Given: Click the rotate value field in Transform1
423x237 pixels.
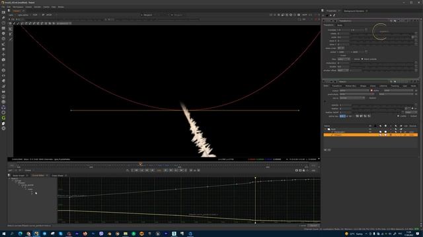Looking at the screenshot, I should [344, 34].
